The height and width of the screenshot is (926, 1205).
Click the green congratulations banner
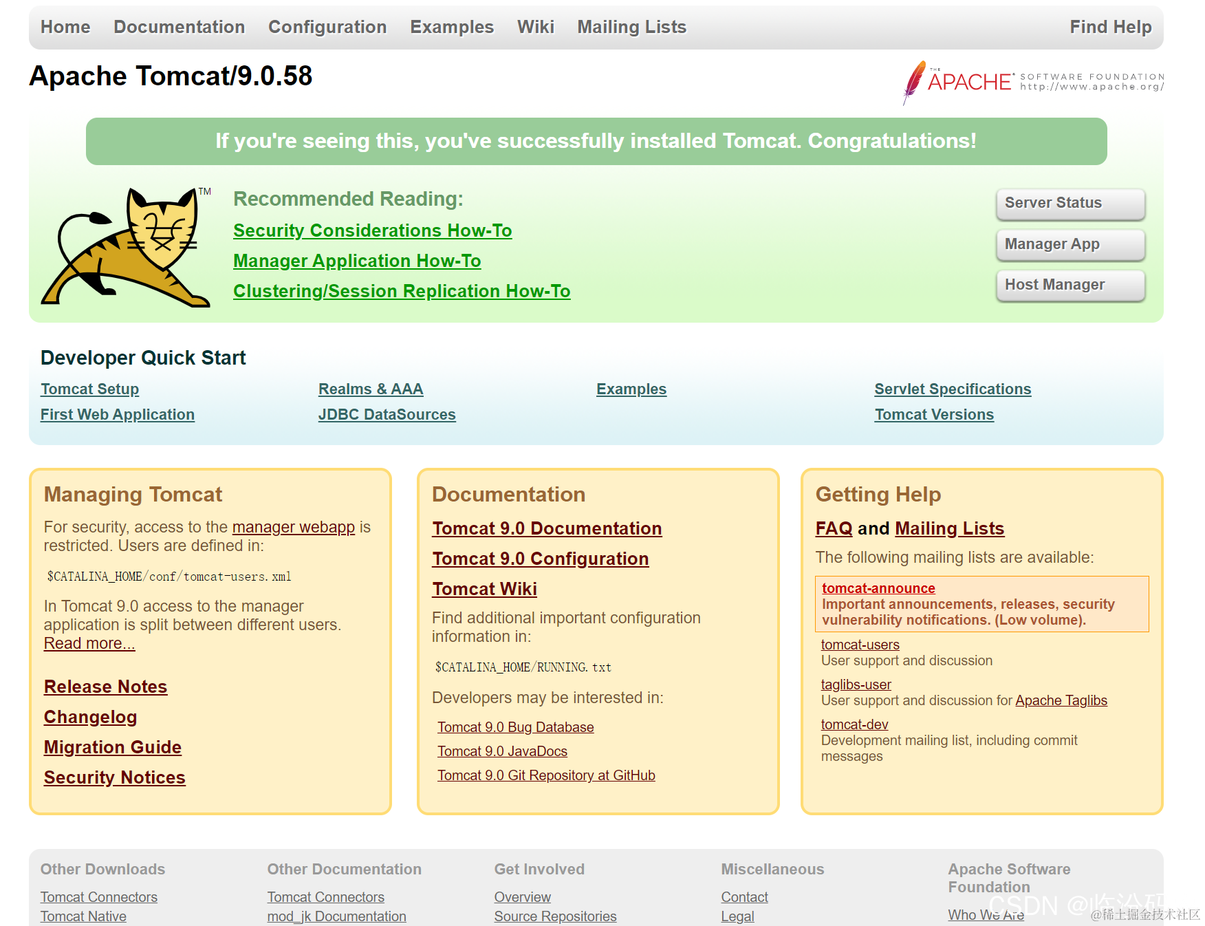596,141
